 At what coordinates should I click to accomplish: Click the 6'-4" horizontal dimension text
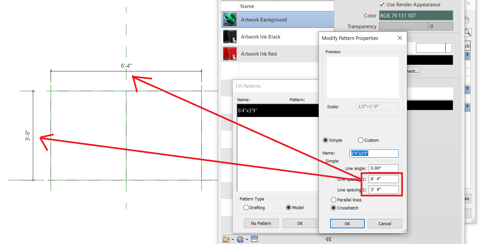(x=126, y=66)
